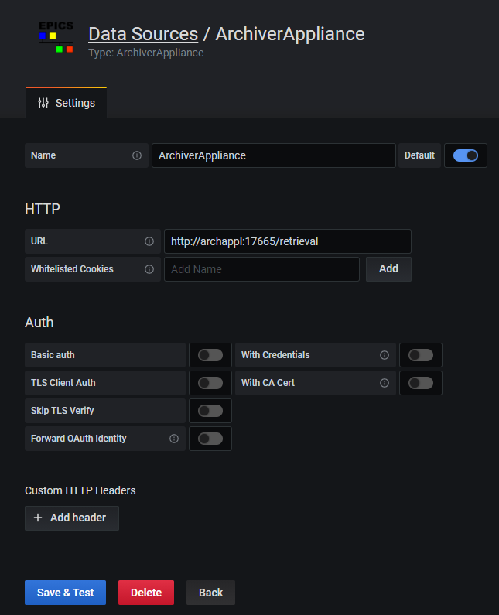
Task: Enable the Basic auth toggle
Action: tap(210, 355)
